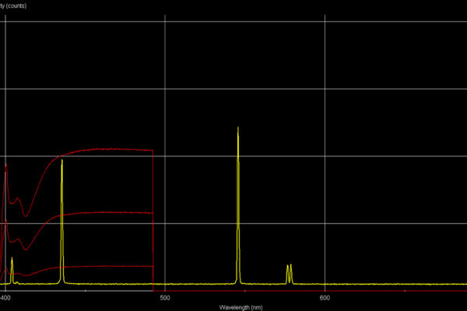Click the yellow doublet peak near 578 nm
467x311 pixels.
pos(289,268)
